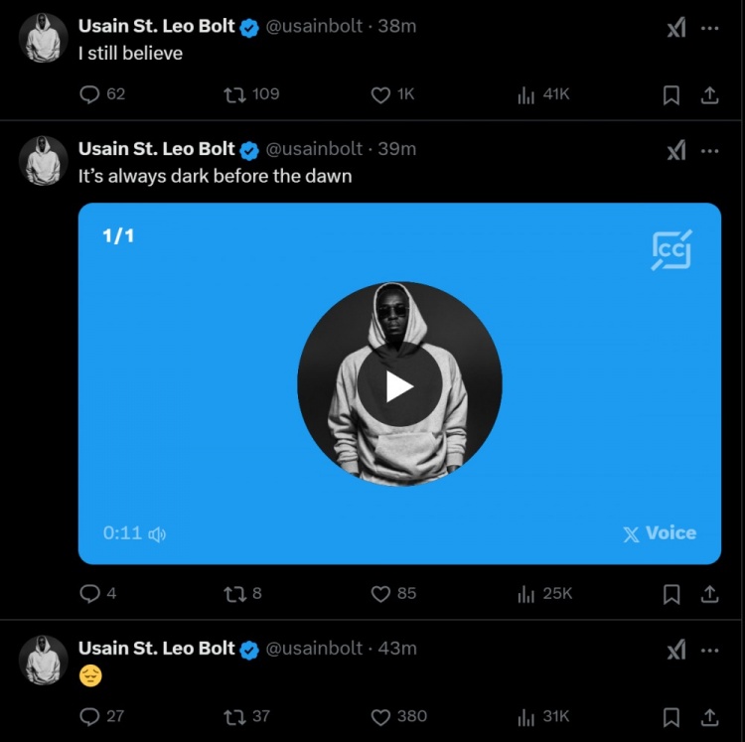
Task: Click the profile avatar of the dawn post
Action: click(x=44, y=160)
